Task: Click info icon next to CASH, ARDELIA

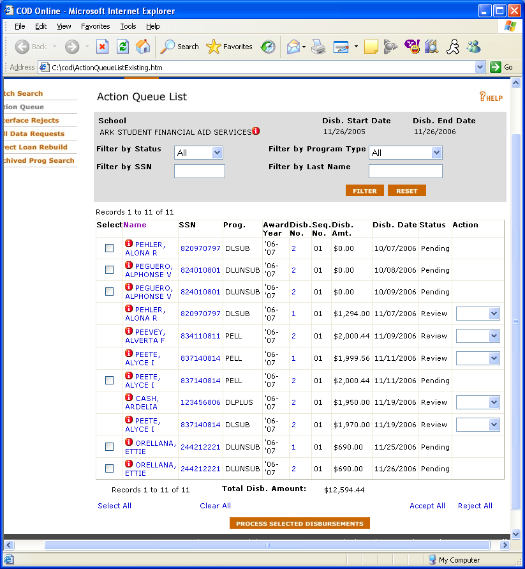Action: click(129, 398)
